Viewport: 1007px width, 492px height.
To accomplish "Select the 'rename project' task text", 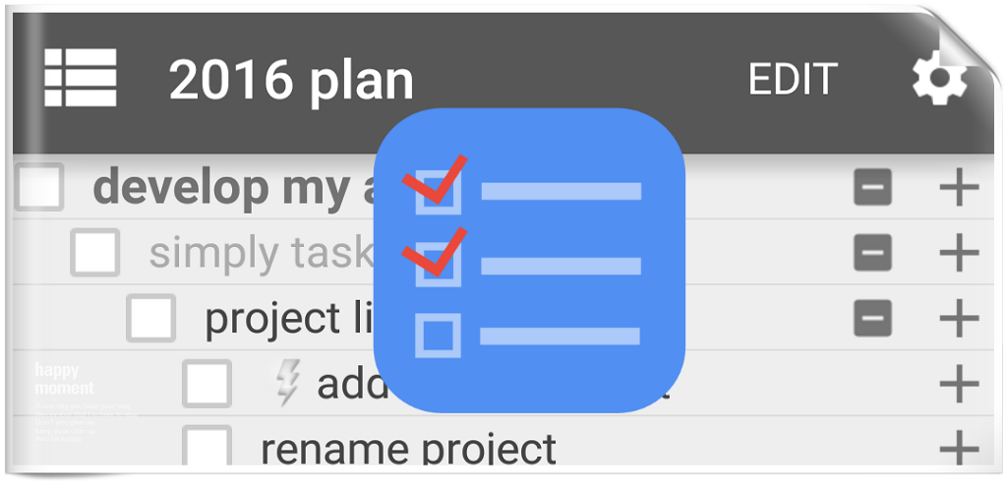I will (408, 448).
